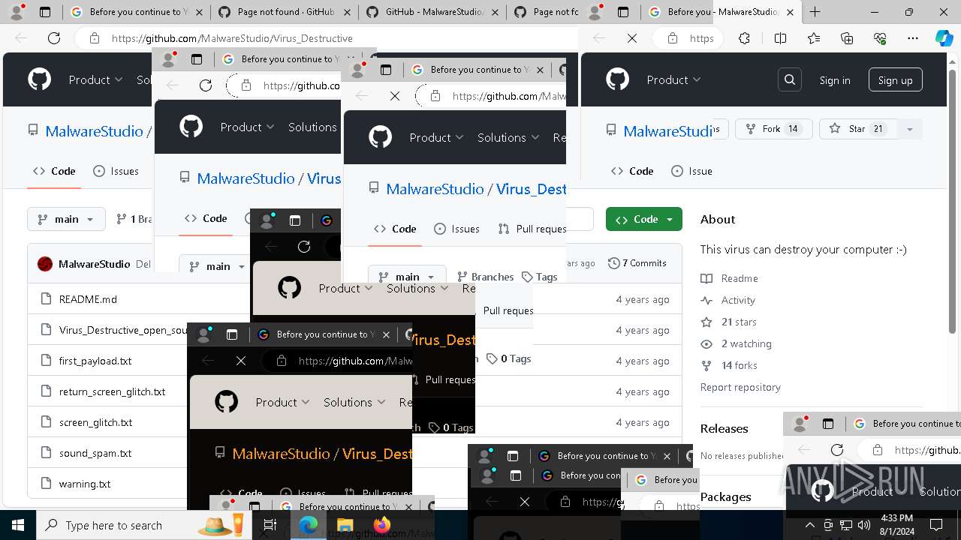View site info lock in four-tab window address bar
The height and width of the screenshot is (540, 961).
click(x=94, y=38)
